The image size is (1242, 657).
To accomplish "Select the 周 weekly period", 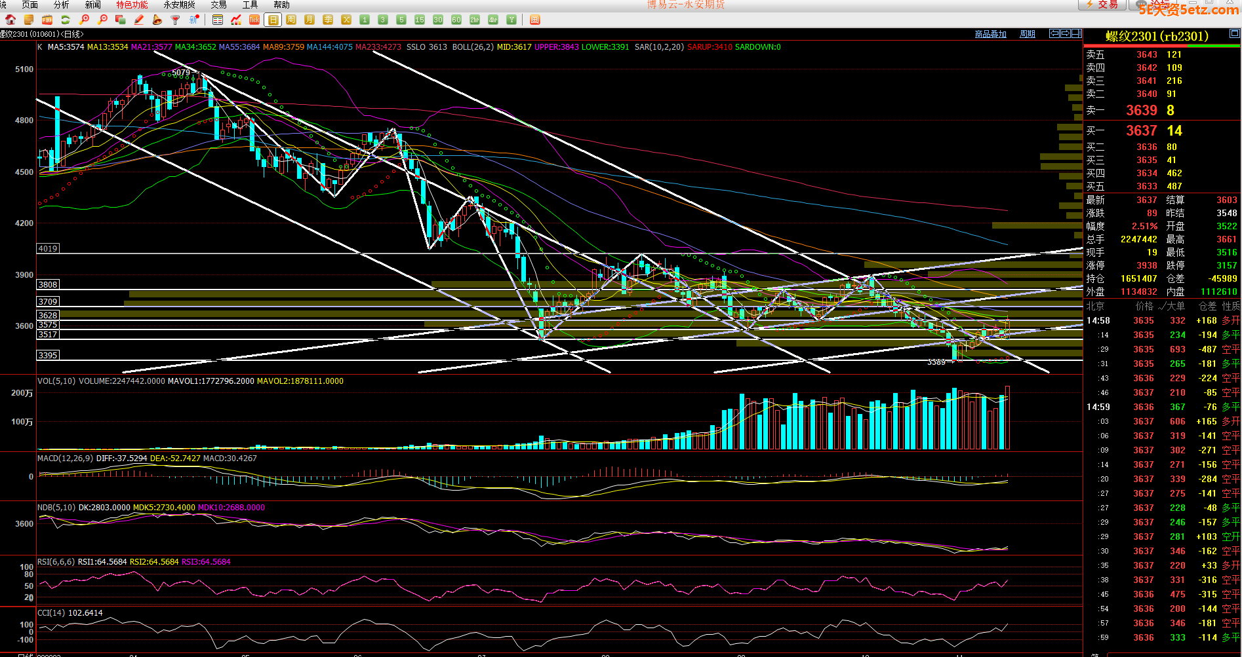I will (x=291, y=20).
